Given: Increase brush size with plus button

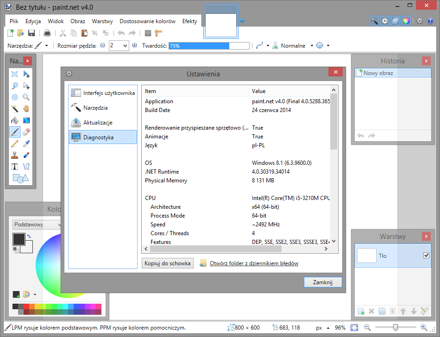Looking at the screenshot, I should pyautogui.click(x=134, y=45).
